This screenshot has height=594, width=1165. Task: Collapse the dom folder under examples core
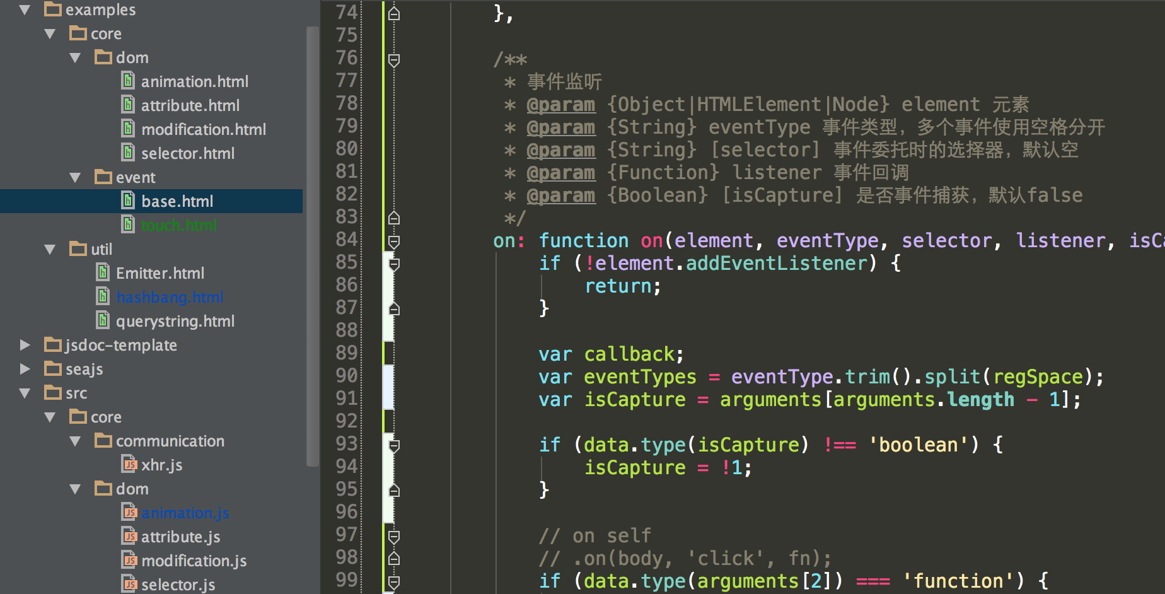click(x=75, y=57)
